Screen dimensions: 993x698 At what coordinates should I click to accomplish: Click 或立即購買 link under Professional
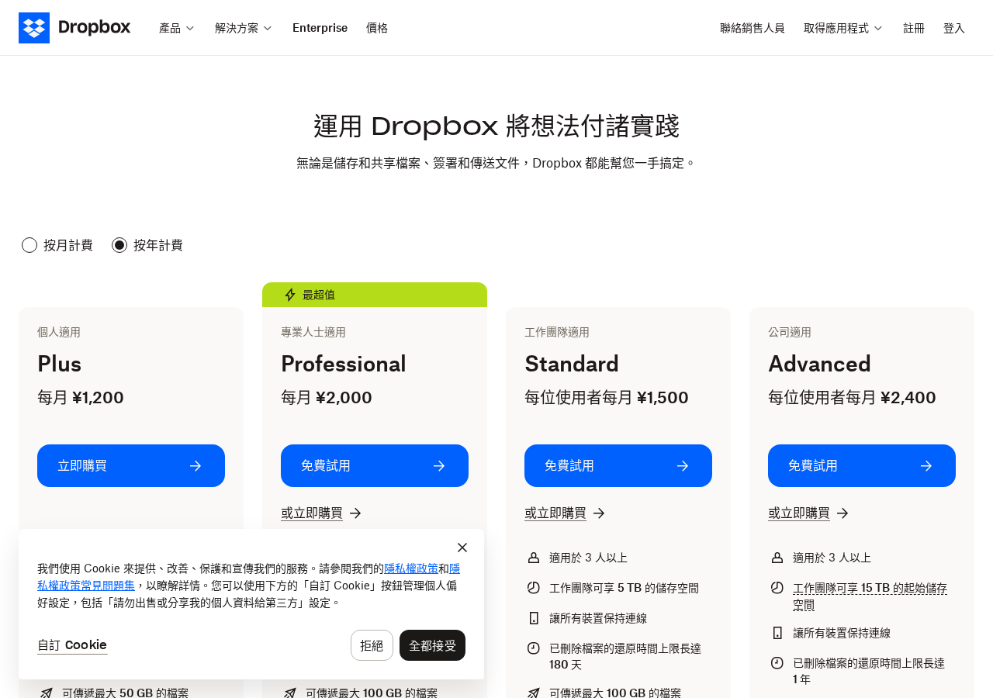312,513
